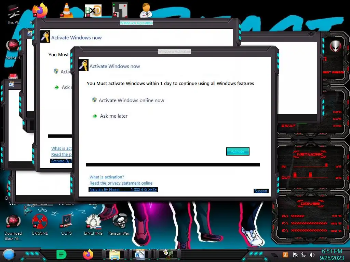This screenshot has width=350, height=262.
Task: Click the E:\ drive usage bar in widget
Action: [309, 231]
